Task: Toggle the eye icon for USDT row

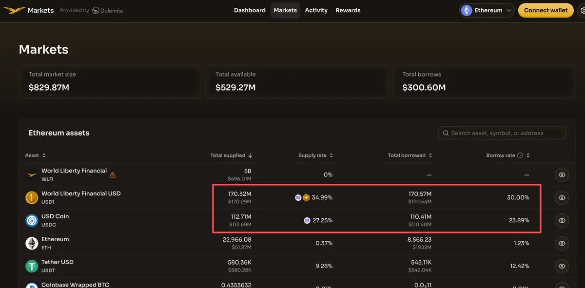Action: click(x=562, y=266)
